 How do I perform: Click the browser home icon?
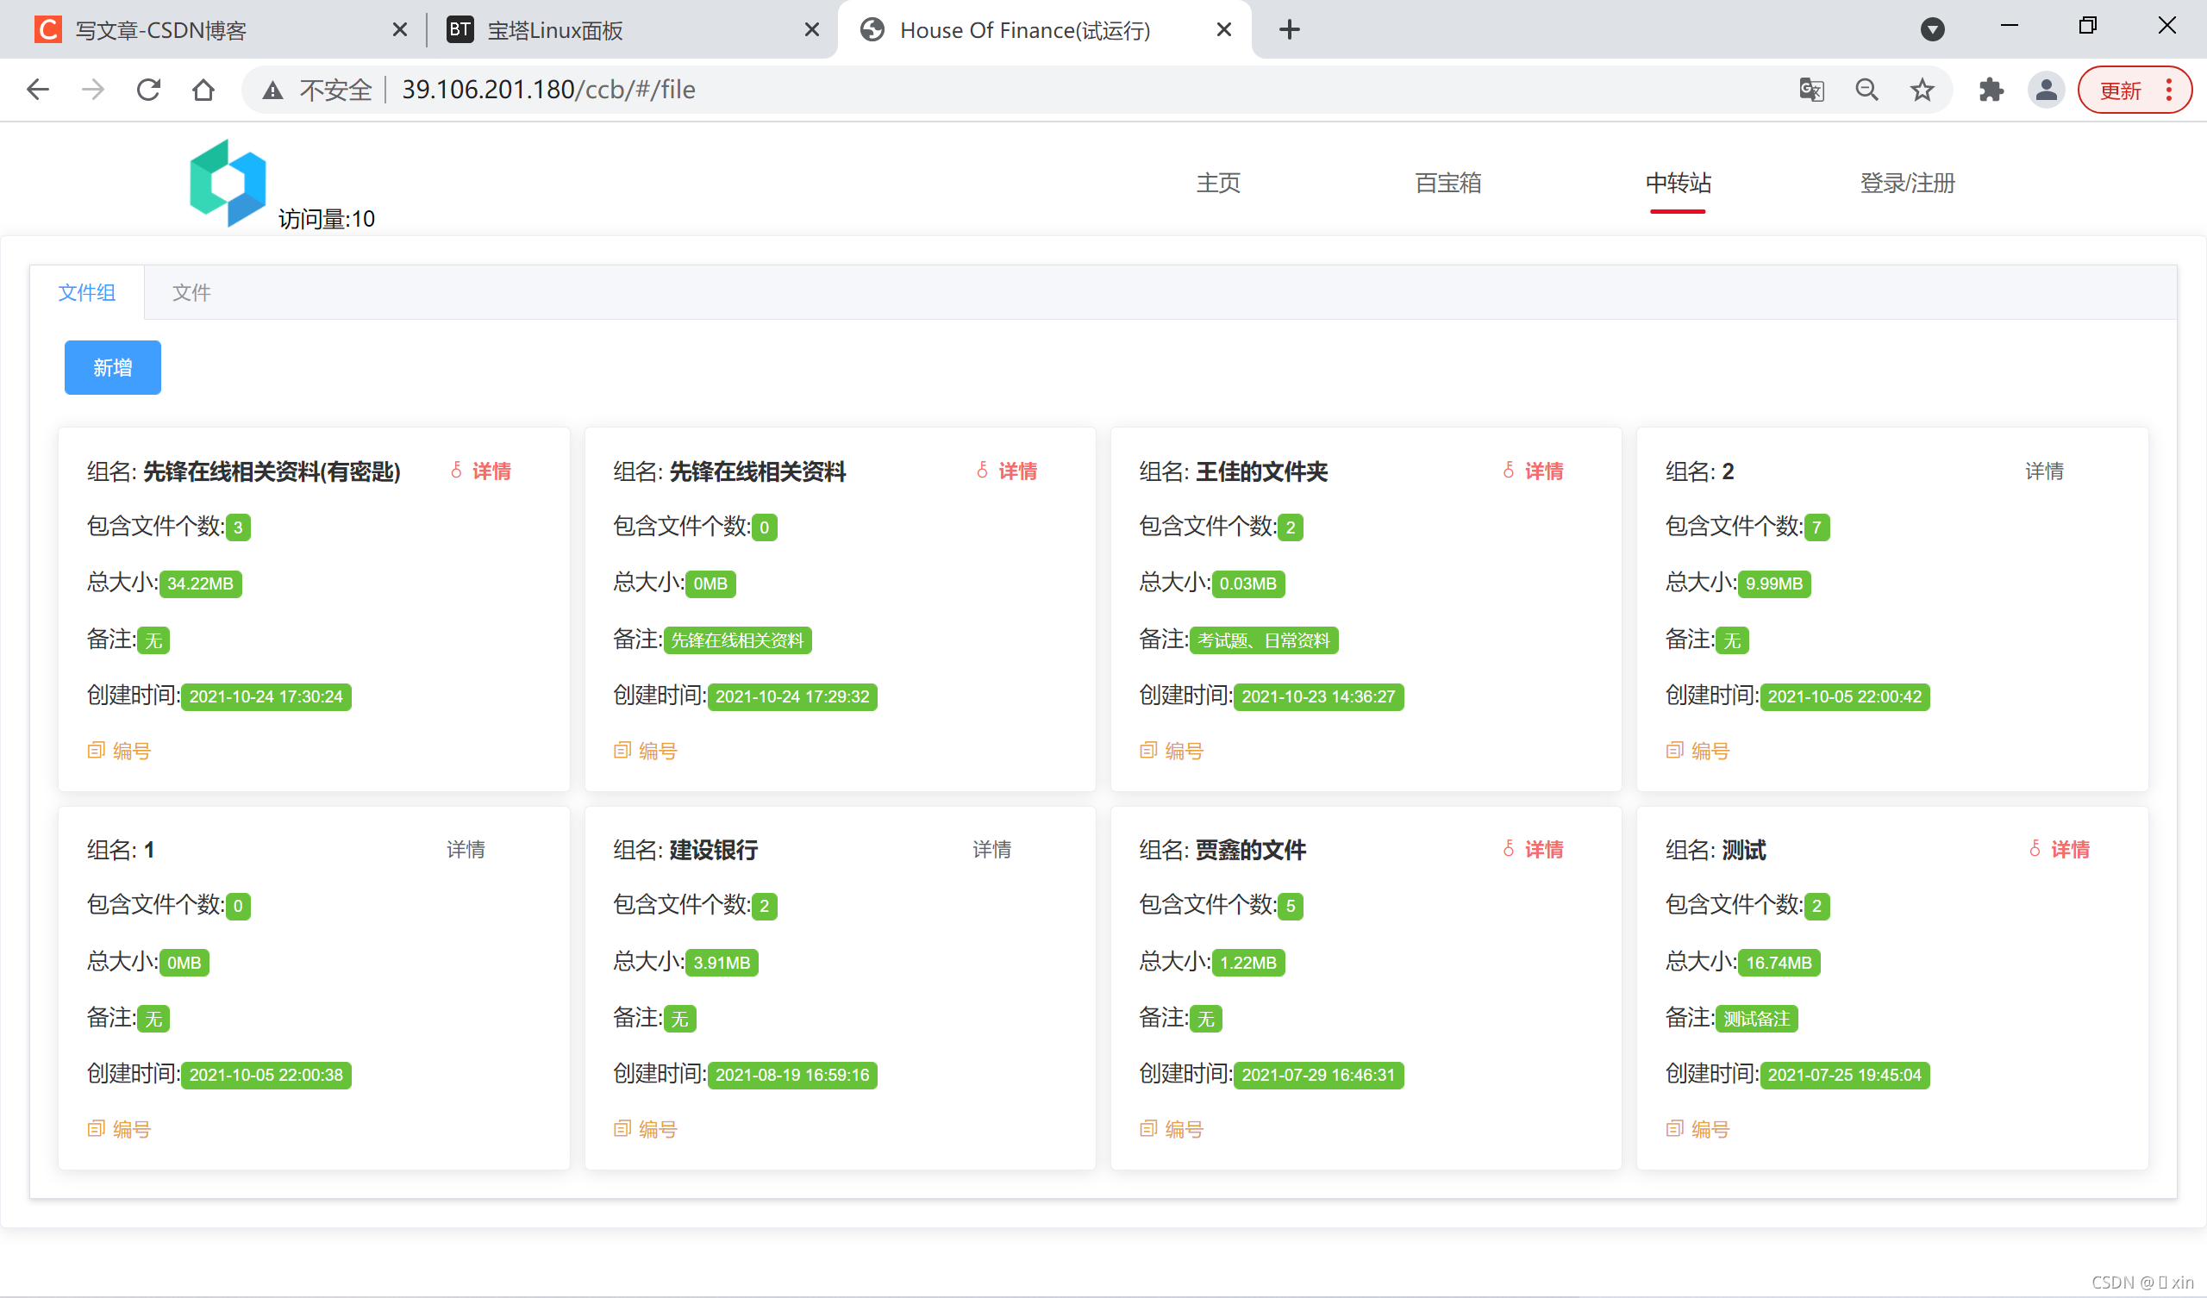tap(203, 90)
